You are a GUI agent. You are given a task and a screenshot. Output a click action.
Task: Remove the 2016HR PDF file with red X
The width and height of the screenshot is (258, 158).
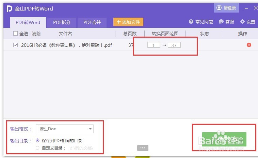(x=249, y=45)
